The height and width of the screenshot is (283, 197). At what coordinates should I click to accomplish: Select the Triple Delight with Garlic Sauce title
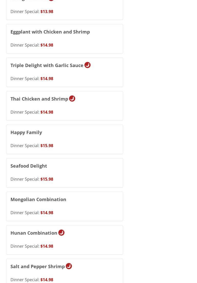pos(47,65)
